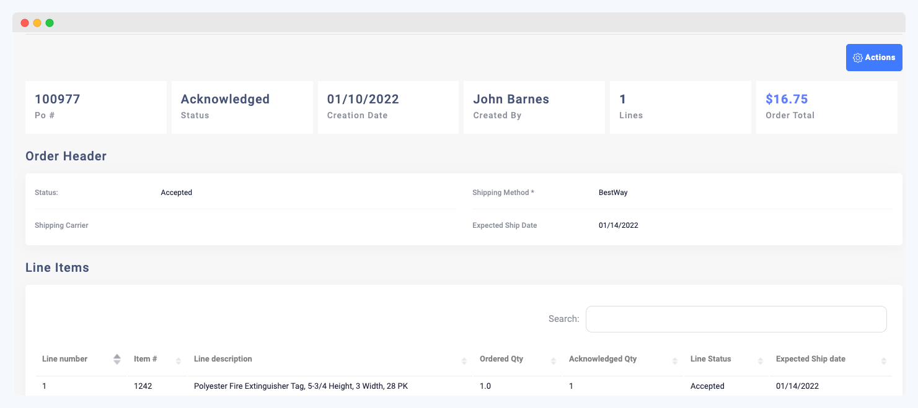Open the Actions menu

click(x=874, y=57)
